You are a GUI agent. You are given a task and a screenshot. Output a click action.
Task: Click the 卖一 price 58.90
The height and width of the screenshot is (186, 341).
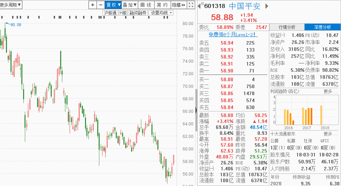[x=227, y=71]
